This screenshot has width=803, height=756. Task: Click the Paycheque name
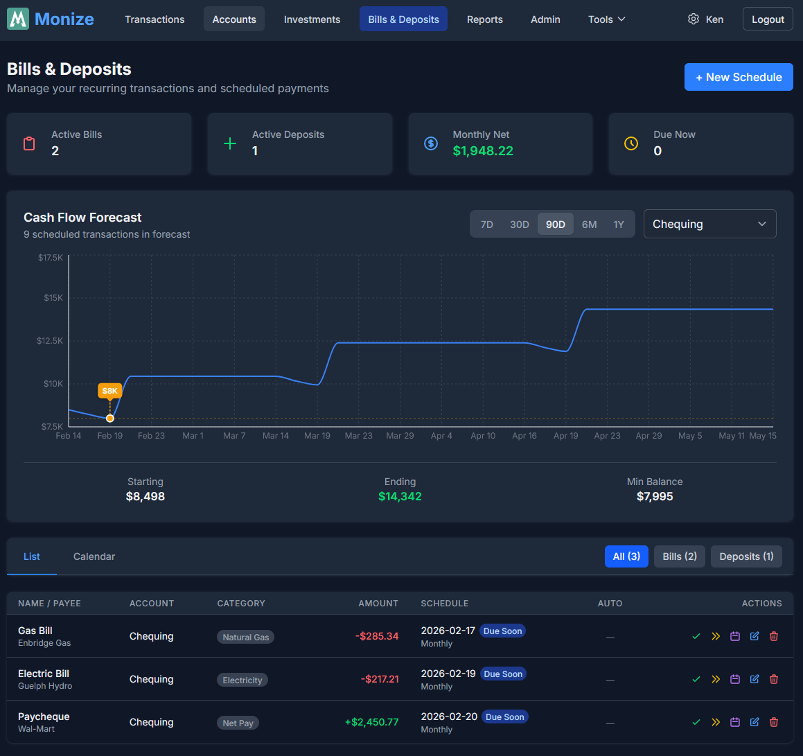click(x=44, y=717)
